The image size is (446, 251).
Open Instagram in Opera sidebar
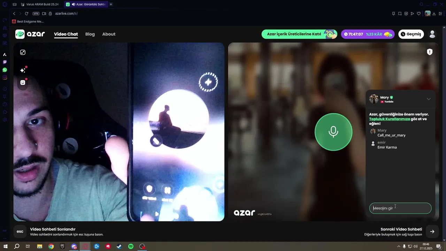click(x=5, y=78)
